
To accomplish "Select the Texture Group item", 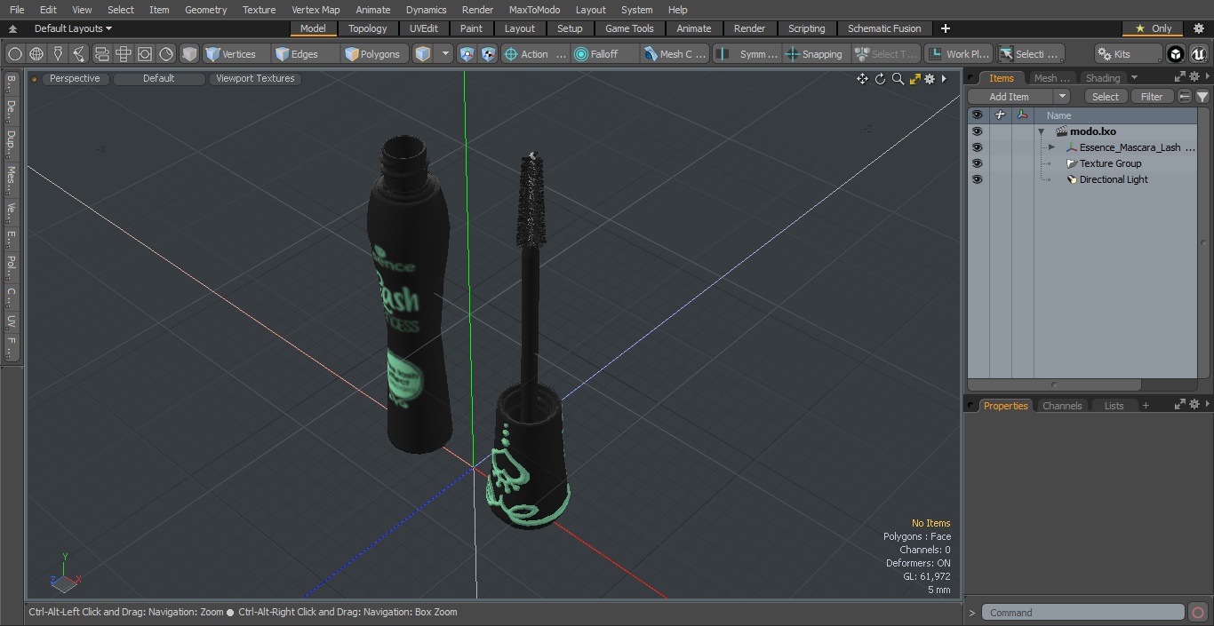I will point(1110,163).
